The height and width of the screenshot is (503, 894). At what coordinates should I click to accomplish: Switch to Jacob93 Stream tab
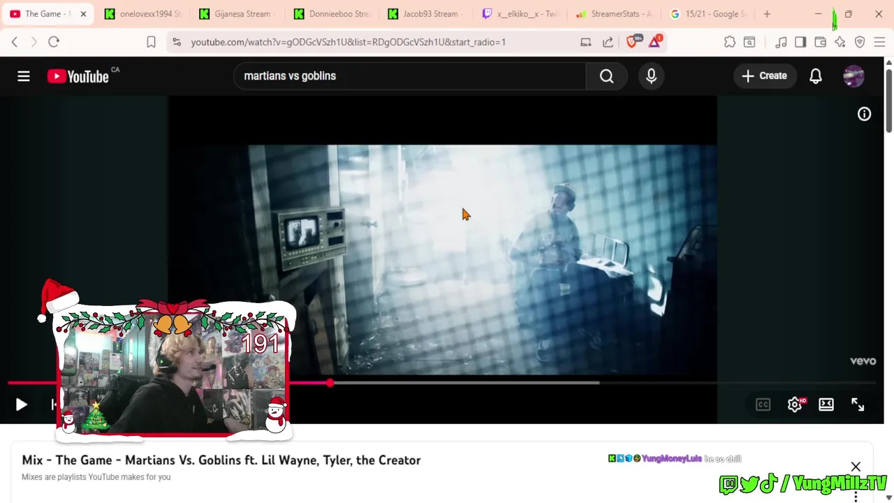pos(426,14)
